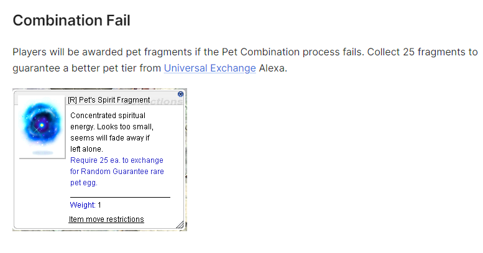Click the Weight: 1 label
The image size is (483, 253).
click(x=86, y=205)
